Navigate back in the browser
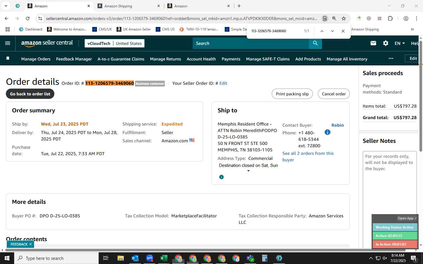The height and width of the screenshot is (264, 423). (x=6, y=18)
